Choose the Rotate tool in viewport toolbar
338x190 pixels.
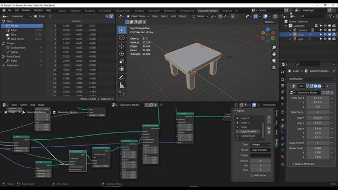tap(122, 54)
